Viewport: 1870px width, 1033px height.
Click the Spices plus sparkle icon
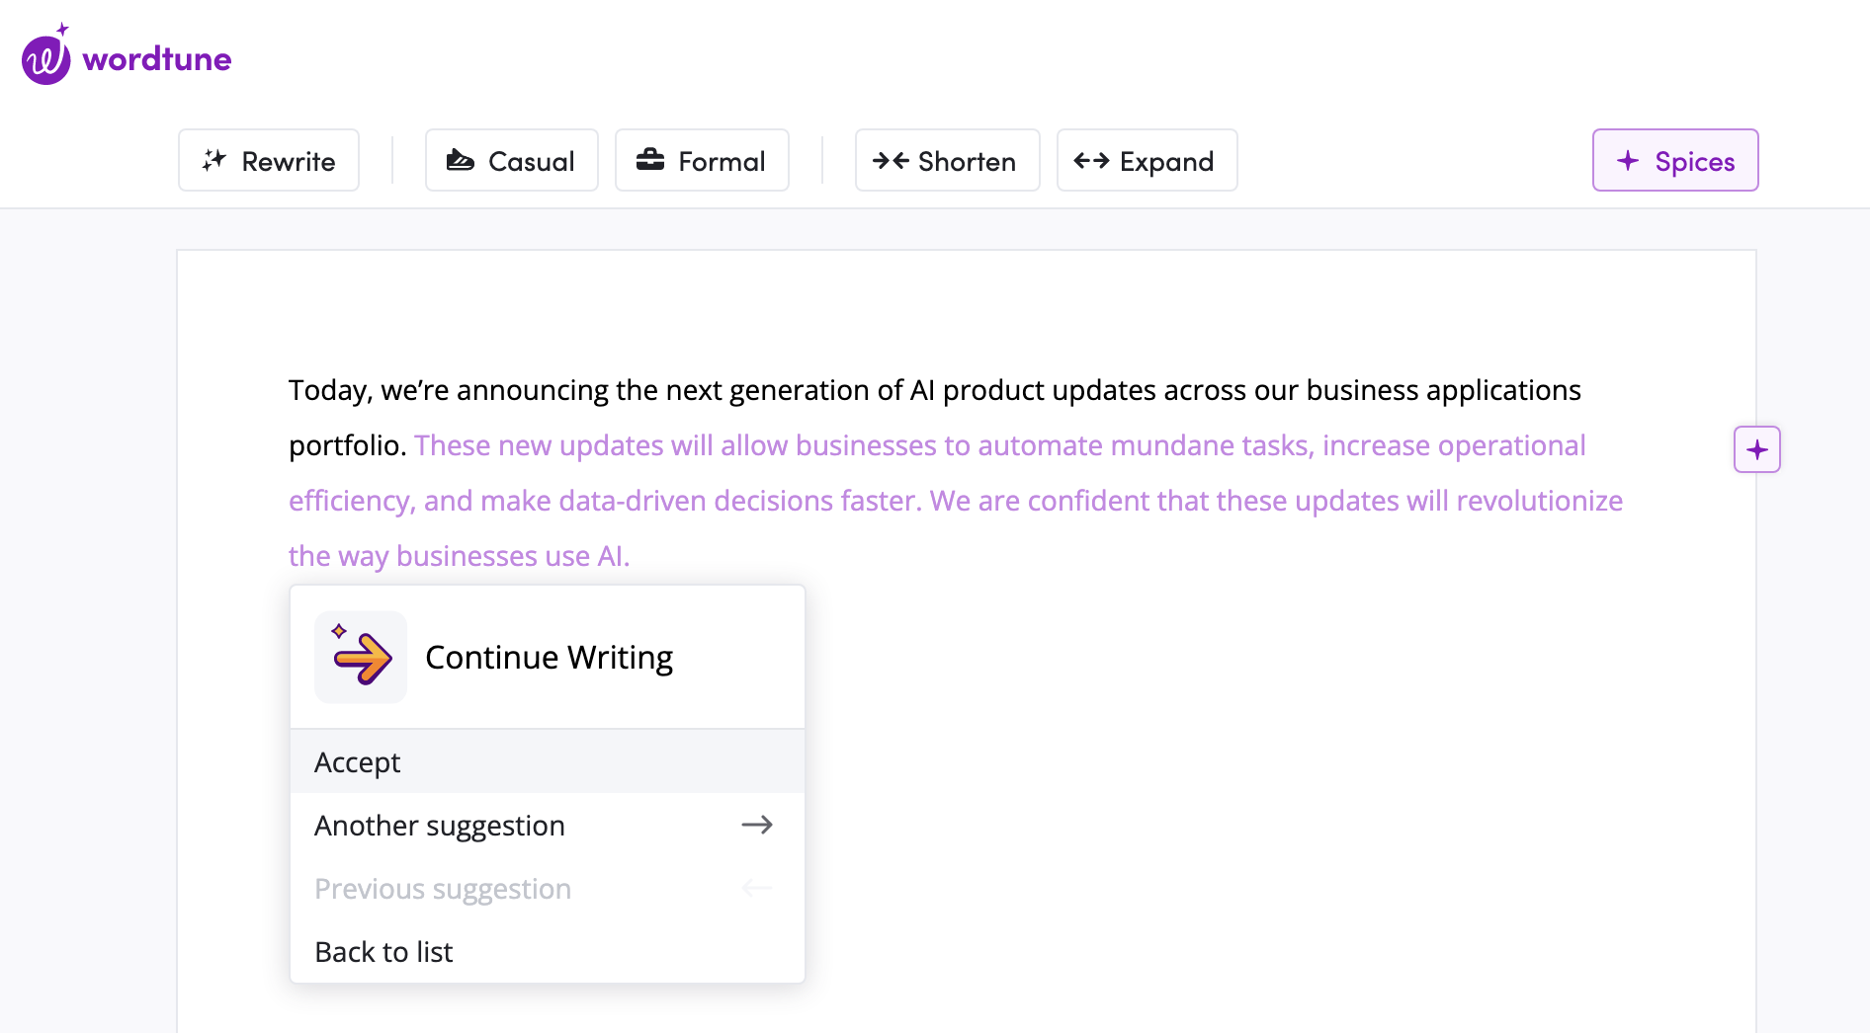(1628, 160)
